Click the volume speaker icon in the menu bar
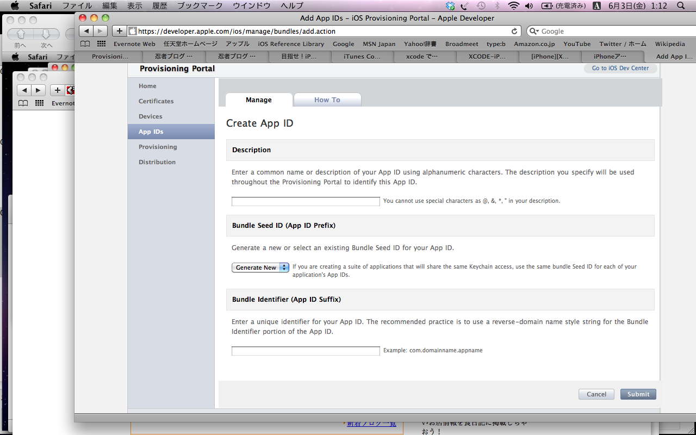696x435 pixels. (x=529, y=5)
